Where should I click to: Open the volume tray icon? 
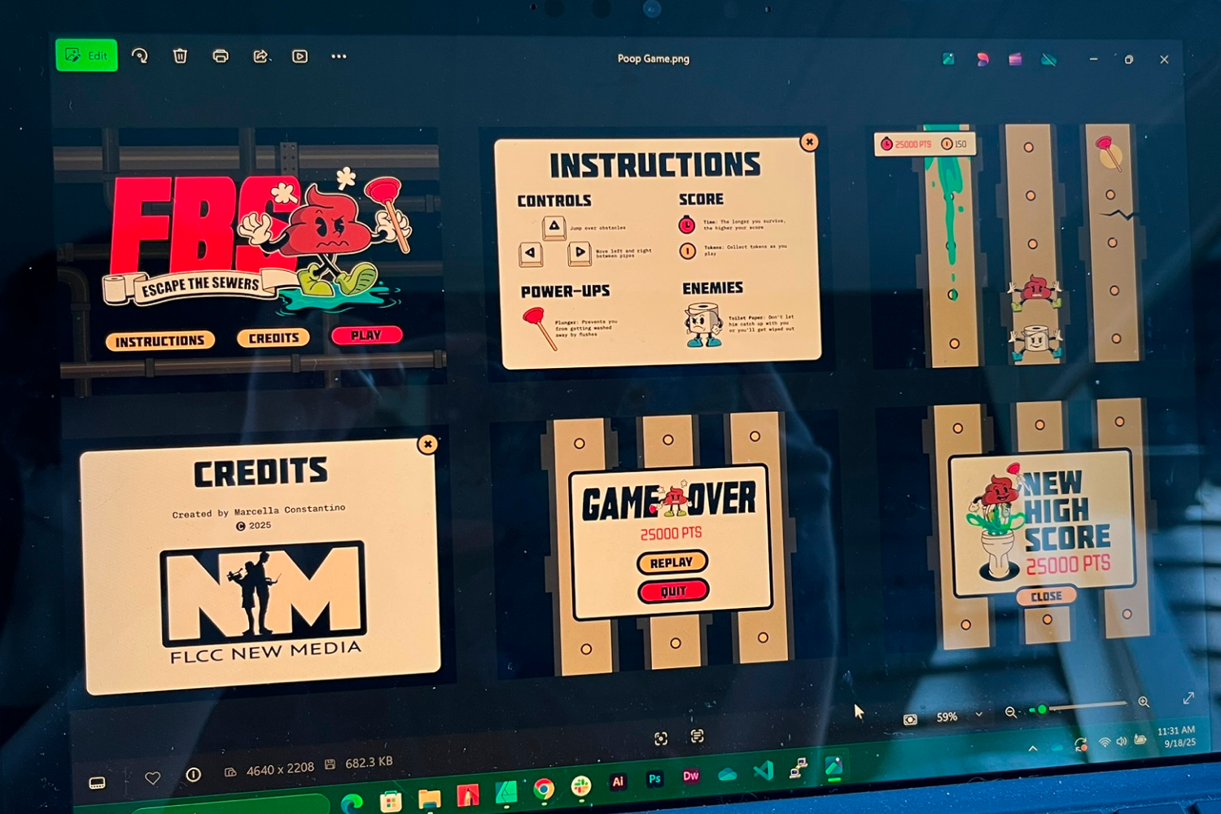pyautogui.click(x=1122, y=741)
